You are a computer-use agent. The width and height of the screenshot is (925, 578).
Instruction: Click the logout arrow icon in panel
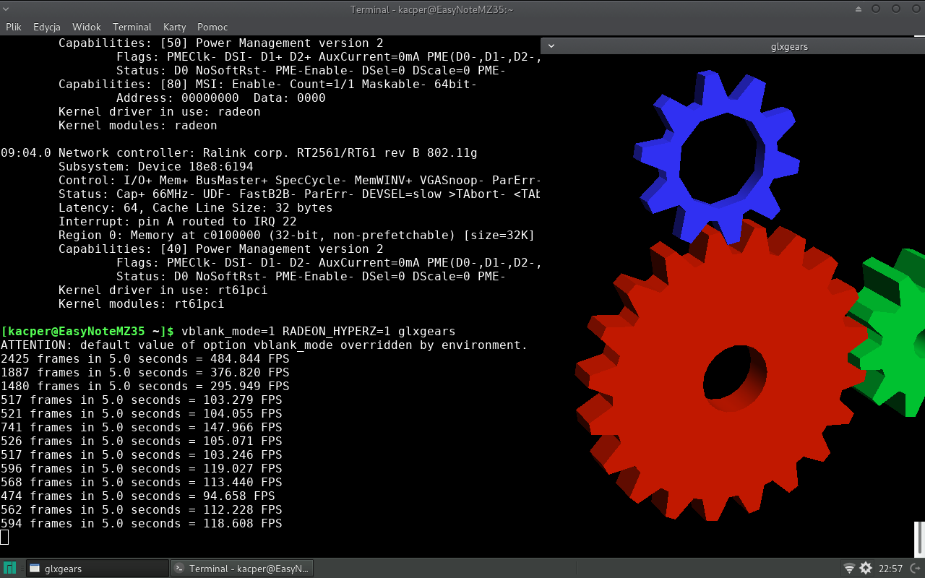click(x=914, y=569)
